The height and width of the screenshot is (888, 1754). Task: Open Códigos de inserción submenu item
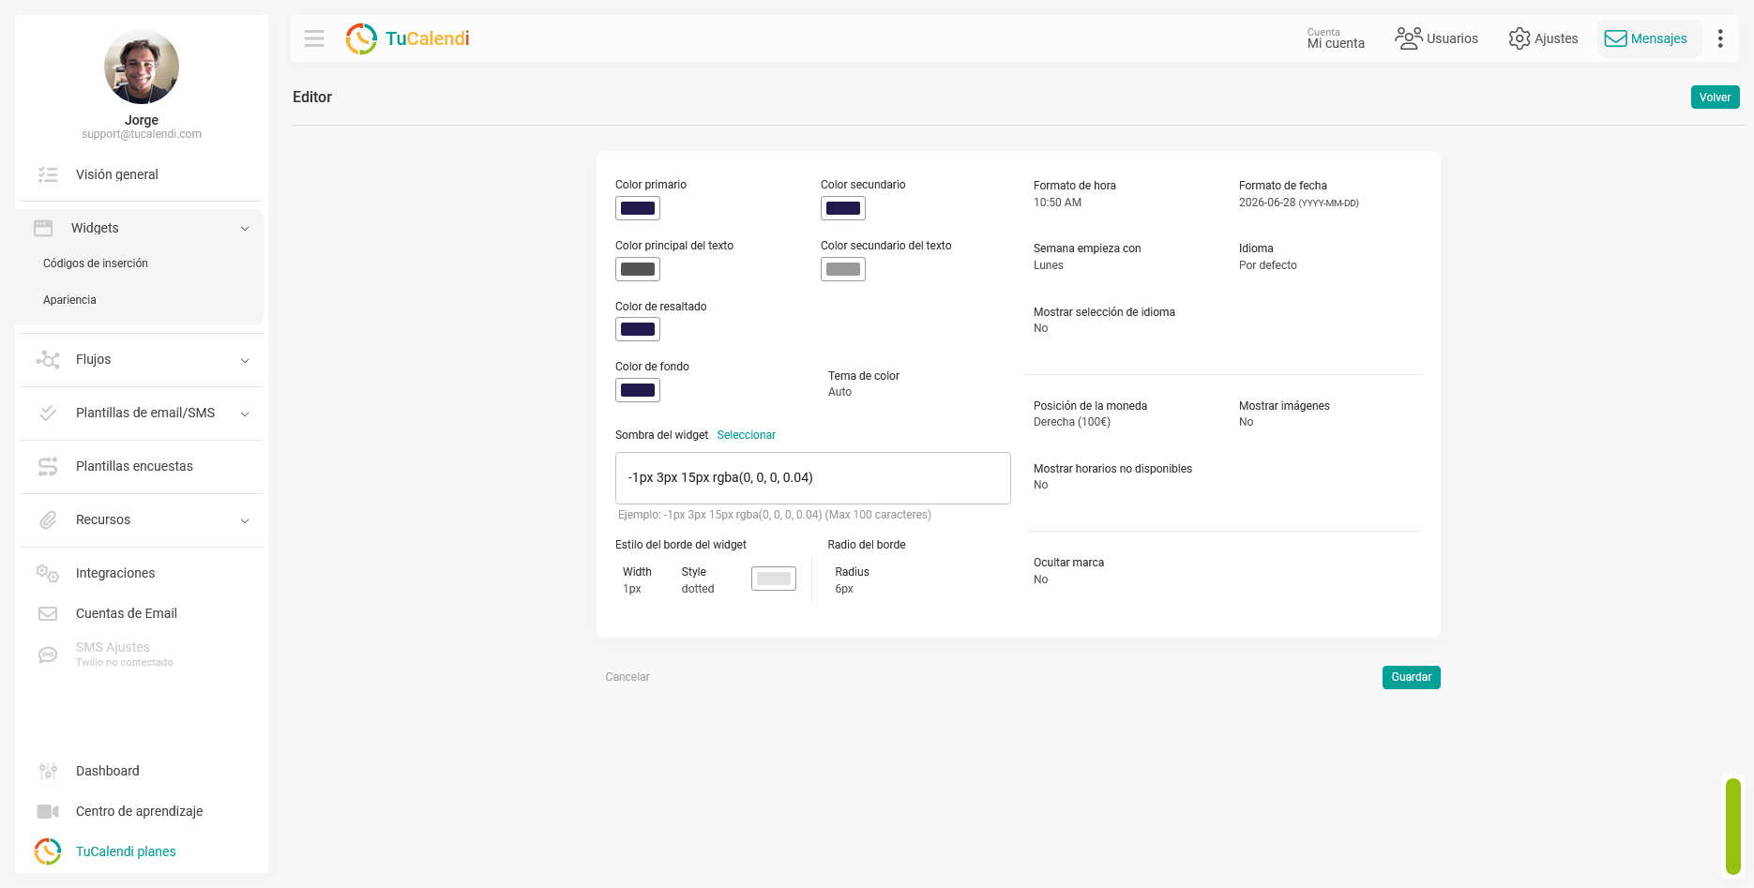96,263
